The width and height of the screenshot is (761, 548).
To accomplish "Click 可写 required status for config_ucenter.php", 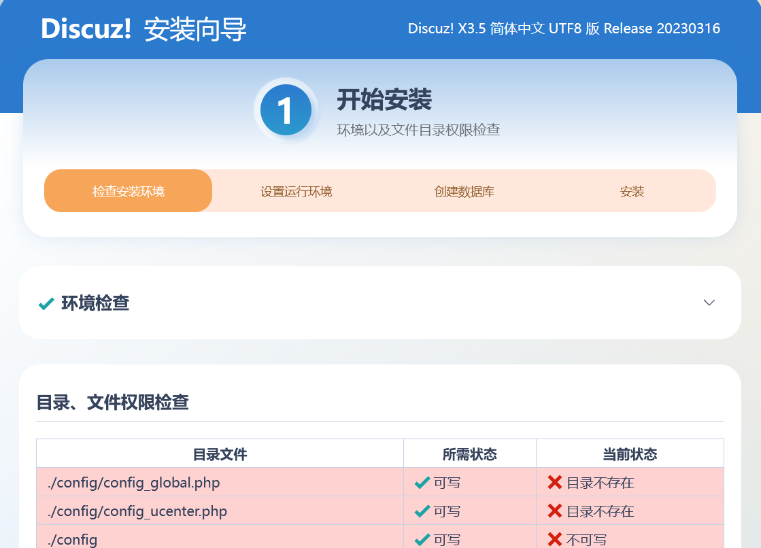I will (447, 511).
